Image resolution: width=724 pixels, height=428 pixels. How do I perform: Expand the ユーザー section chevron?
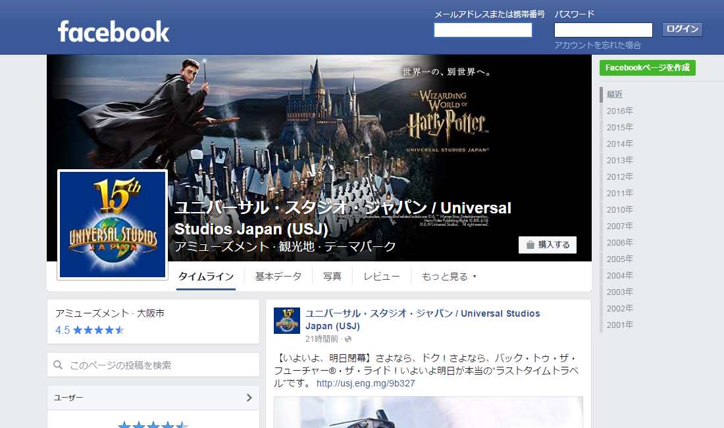coord(249,398)
